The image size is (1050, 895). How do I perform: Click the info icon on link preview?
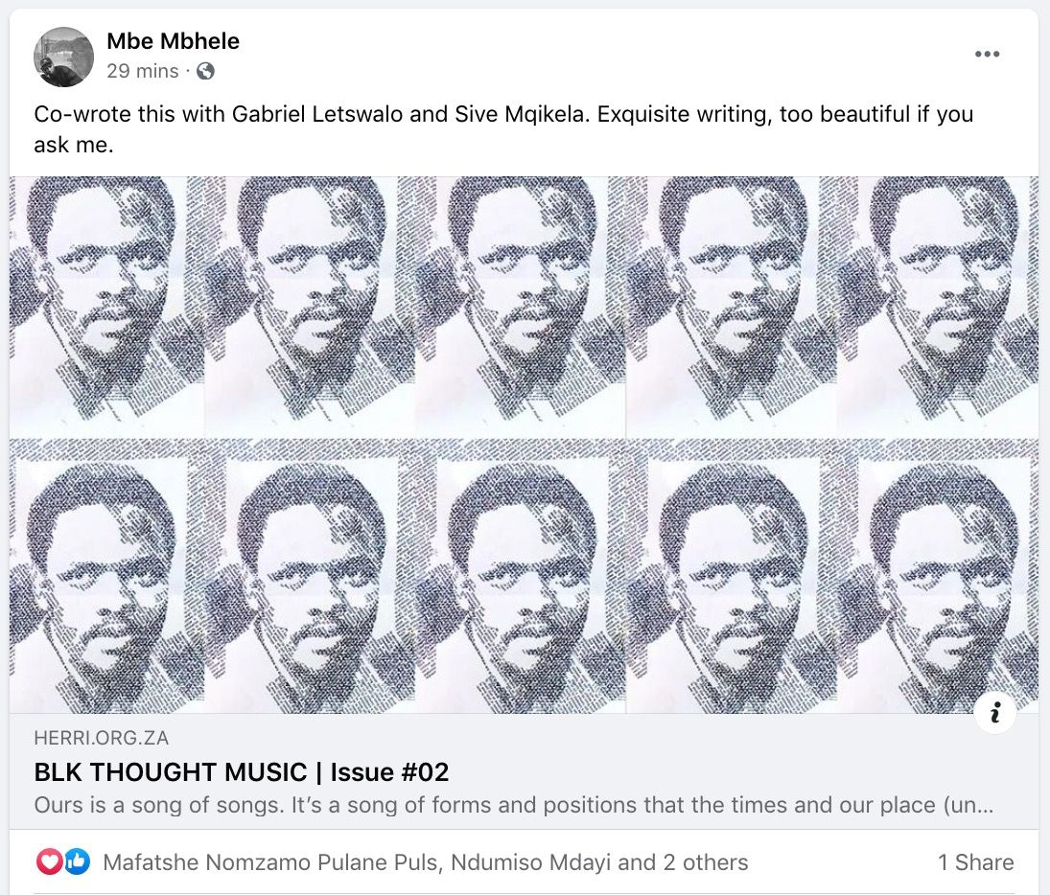[x=995, y=713]
